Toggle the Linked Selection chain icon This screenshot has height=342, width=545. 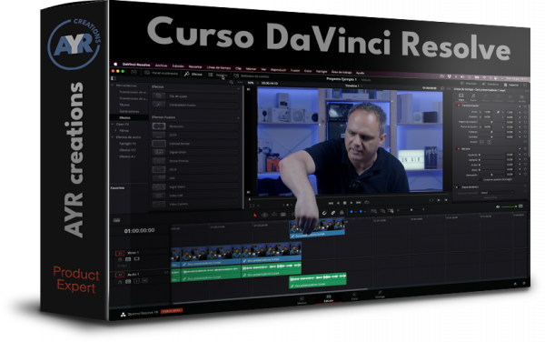tap(333, 213)
